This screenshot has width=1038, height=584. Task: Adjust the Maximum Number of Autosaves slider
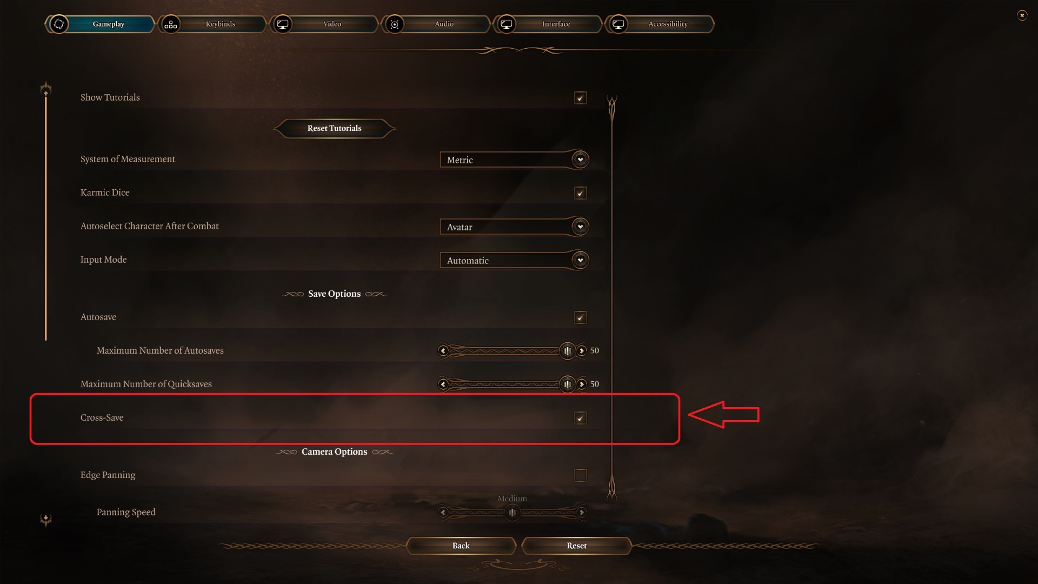[568, 350]
